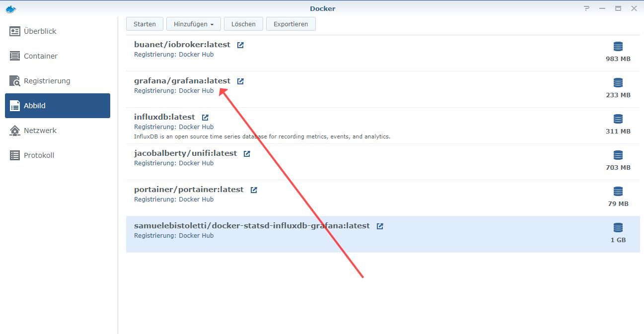Screen dimensions: 644x334
Task: Click Registrierung: Docker Hub under grafana/grafana
Action: click(x=174, y=91)
